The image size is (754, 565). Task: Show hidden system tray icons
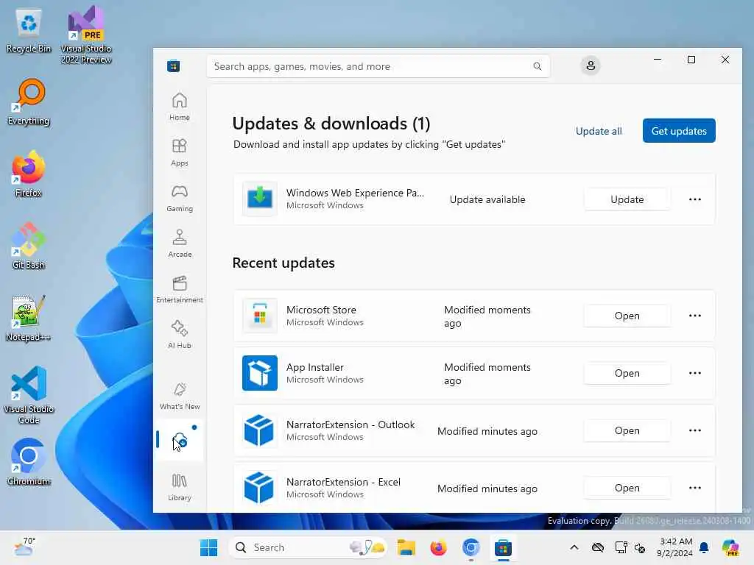574,547
